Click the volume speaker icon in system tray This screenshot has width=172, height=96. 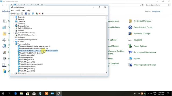pos(151,94)
